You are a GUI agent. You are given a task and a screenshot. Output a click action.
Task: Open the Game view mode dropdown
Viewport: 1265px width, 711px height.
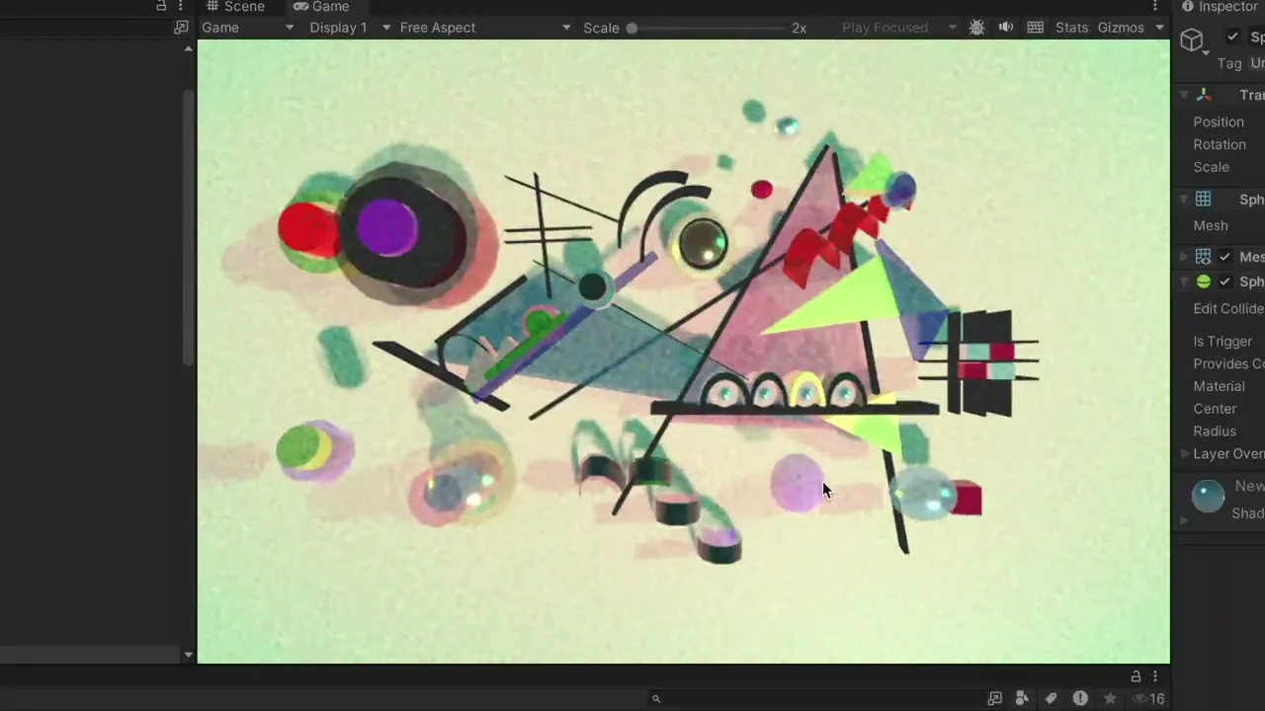tap(248, 28)
